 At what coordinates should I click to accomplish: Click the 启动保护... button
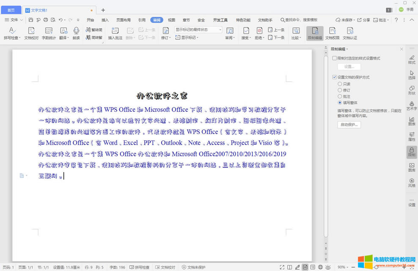tap(349, 125)
